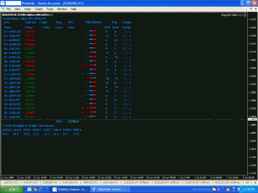Open the My Documents taskbar toolbar
This screenshot has width=258, height=193.
coord(201,189)
